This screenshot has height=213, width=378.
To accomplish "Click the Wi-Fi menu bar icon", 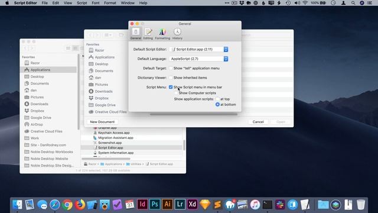I will (x=305, y=3).
